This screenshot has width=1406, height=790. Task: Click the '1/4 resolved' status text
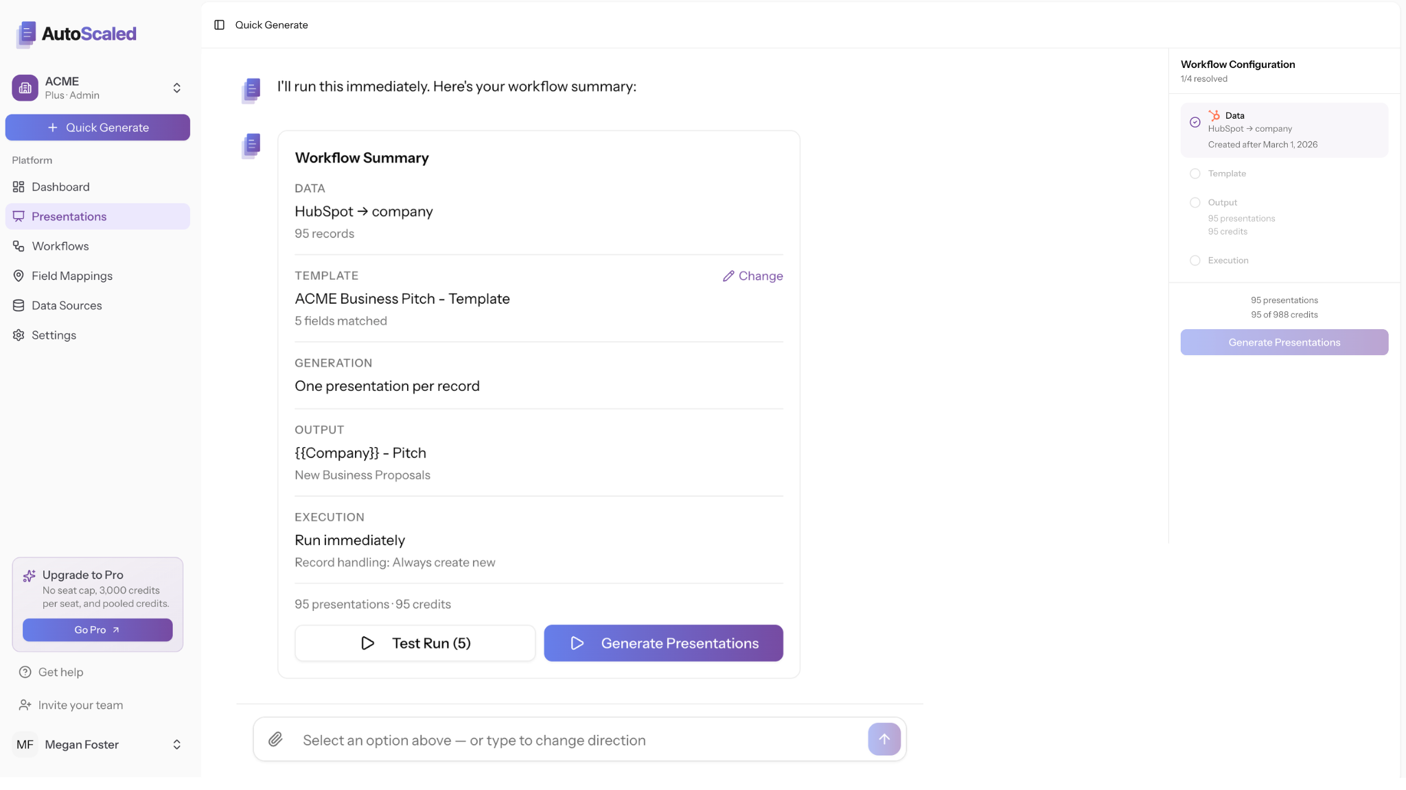(1204, 79)
